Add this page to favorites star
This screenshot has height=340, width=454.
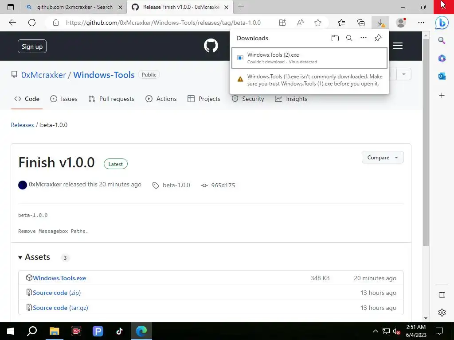click(x=318, y=23)
